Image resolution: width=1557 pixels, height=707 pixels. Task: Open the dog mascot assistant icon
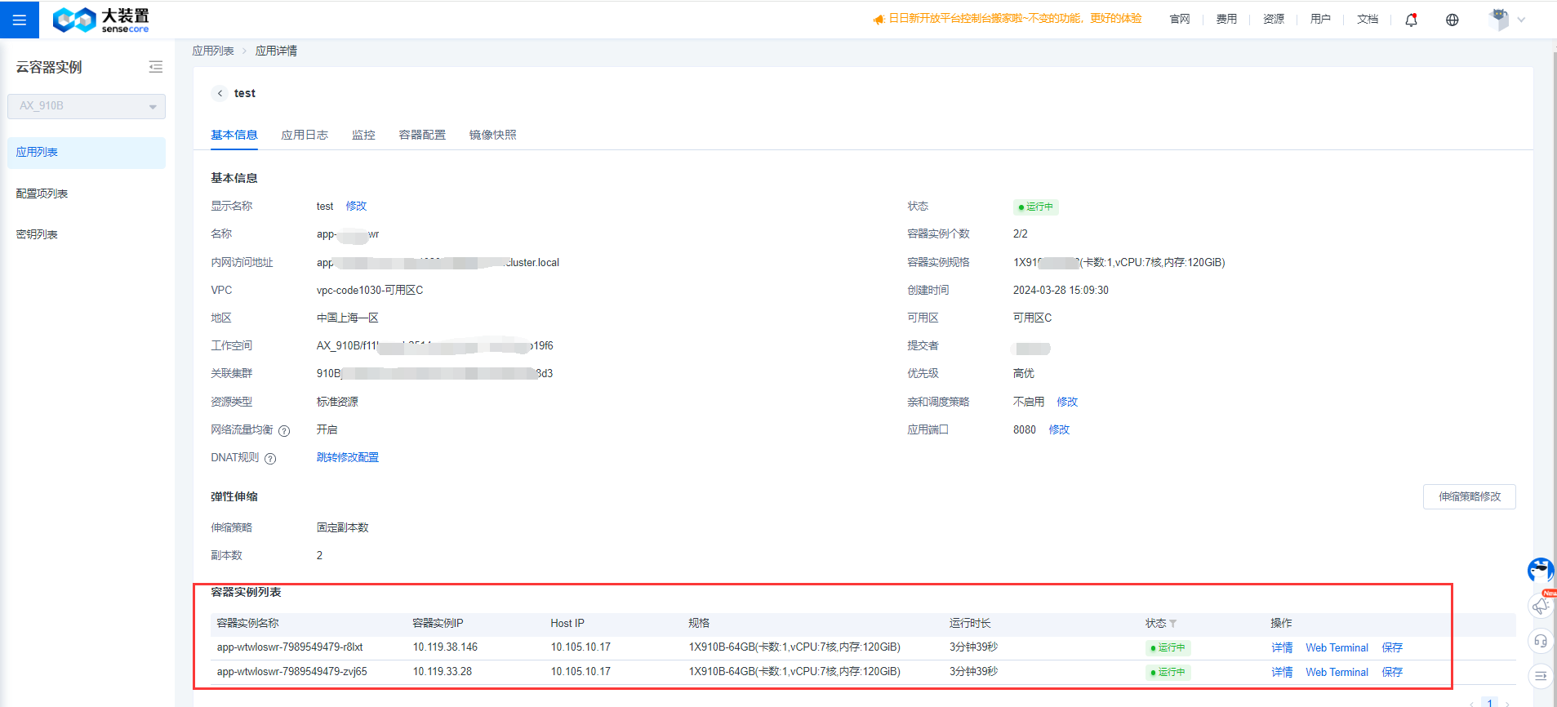[x=1540, y=570]
